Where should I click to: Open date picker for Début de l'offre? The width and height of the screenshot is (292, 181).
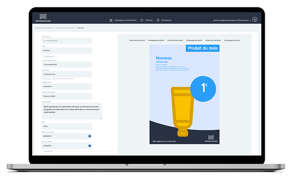point(89,136)
